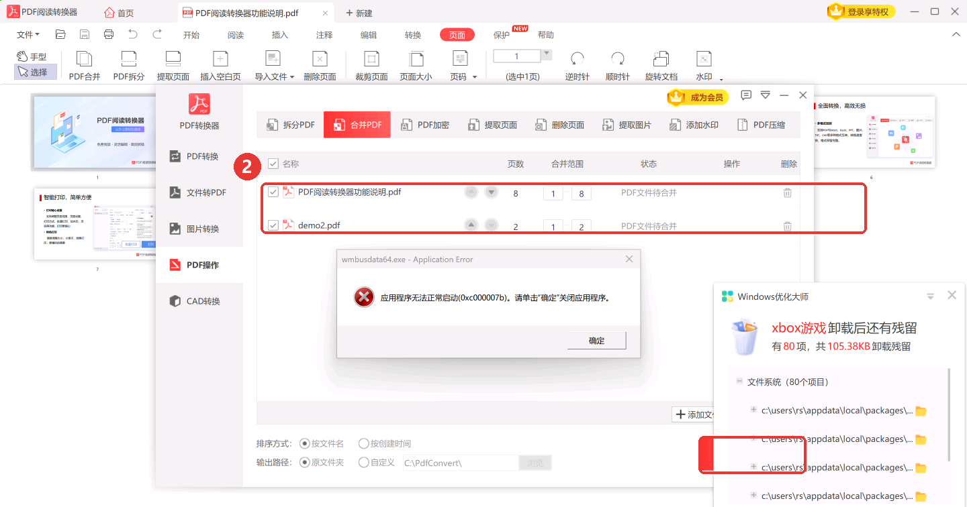Click the 旋转文档 icon
The image size is (967, 507).
click(661, 59)
